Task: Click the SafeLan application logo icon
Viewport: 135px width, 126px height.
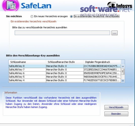Action: point(11,6)
